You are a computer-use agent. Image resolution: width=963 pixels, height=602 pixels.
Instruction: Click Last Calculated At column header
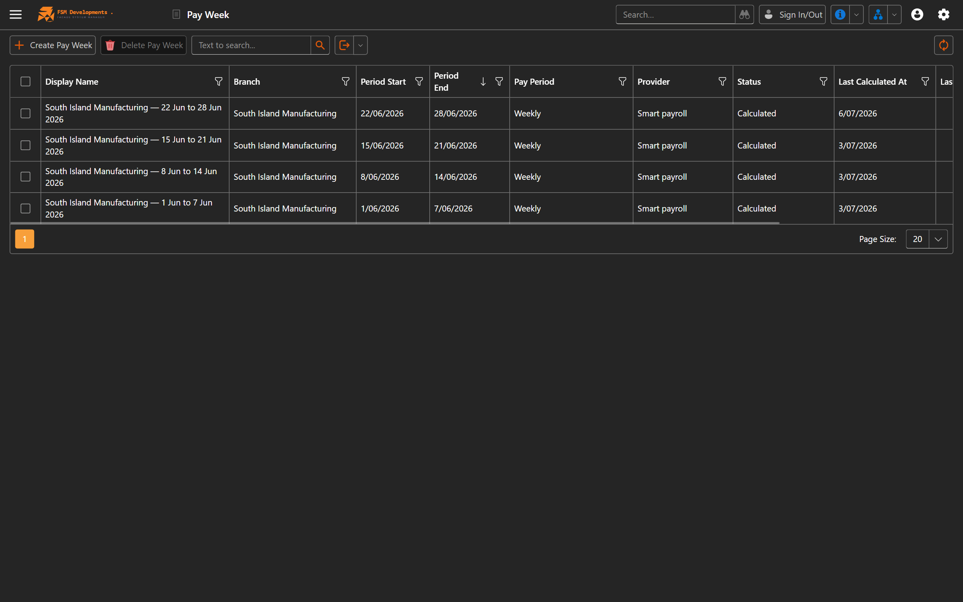(872, 82)
